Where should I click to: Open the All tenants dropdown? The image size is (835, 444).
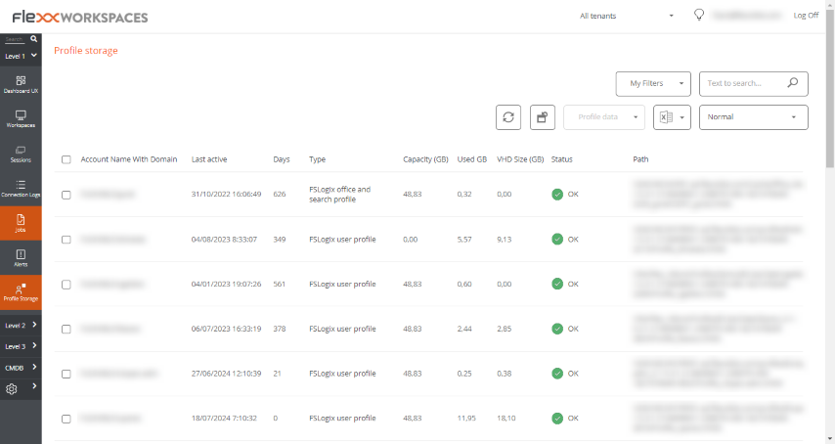627,16
